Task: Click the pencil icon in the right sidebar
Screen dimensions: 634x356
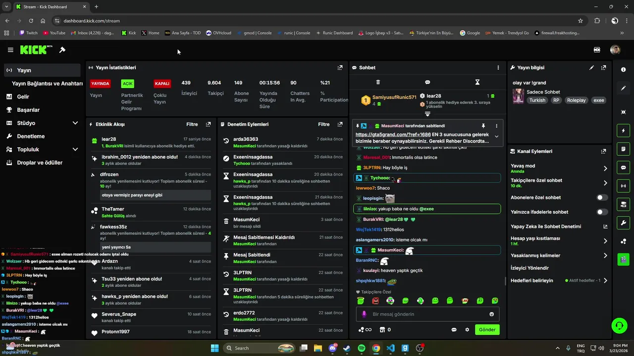Action: (x=623, y=88)
